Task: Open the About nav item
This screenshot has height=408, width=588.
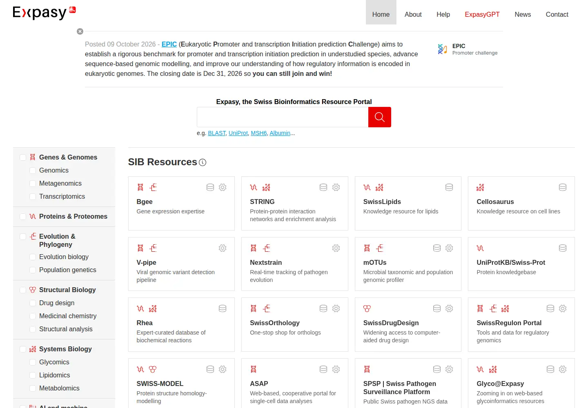Action: (x=413, y=14)
